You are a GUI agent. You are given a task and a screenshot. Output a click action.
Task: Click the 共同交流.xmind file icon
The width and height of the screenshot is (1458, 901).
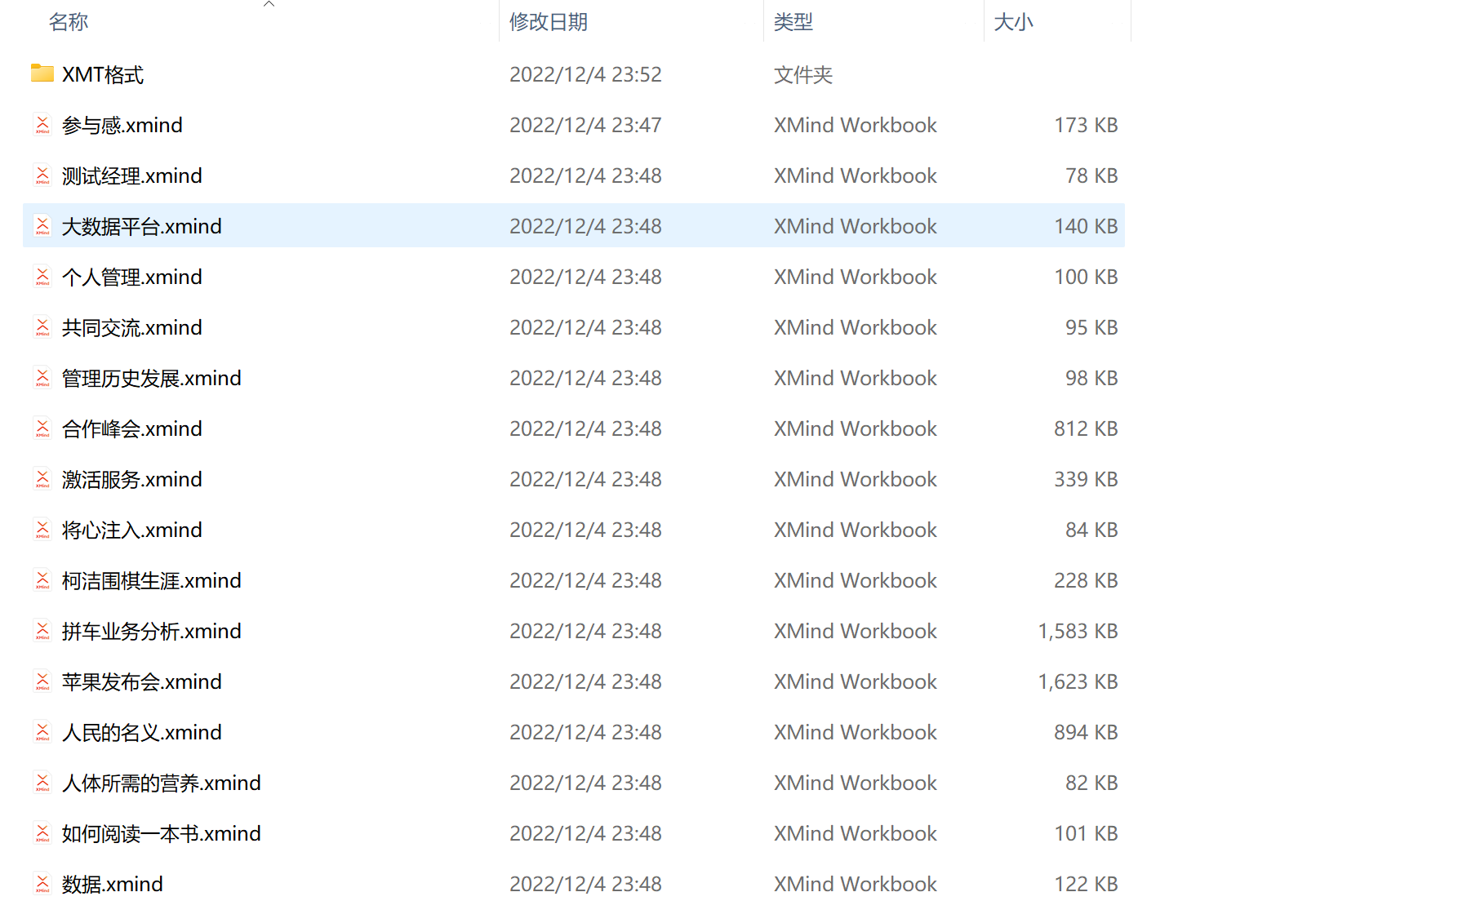42,327
